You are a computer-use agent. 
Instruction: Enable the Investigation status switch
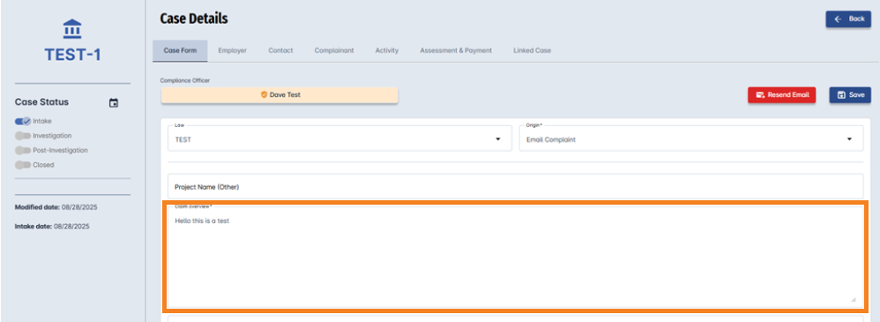point(23,136)
